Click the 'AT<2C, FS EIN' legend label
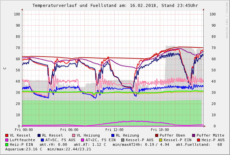The height and width of the screenshot is (155, 230). [101, 140]
